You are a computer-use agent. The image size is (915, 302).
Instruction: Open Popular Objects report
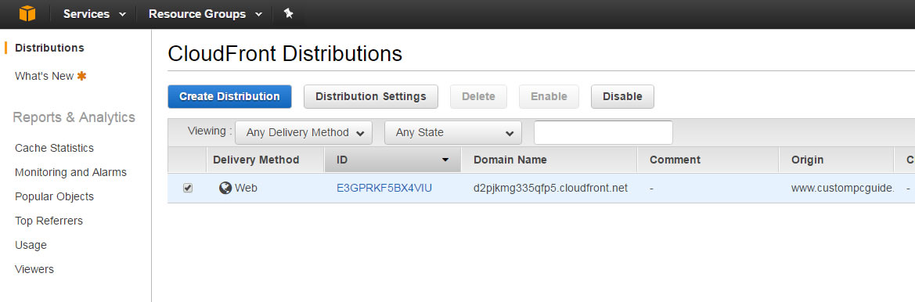pyautogui.click(x=54, y=196)
